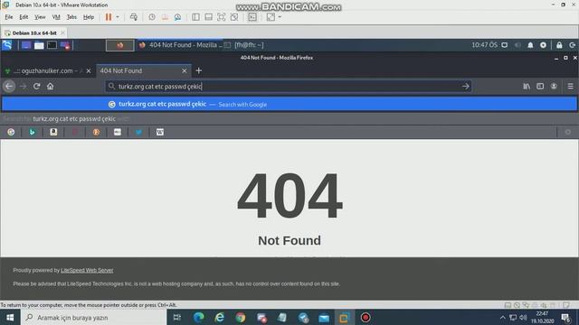Open the VMware Help menu
The width and height of the screenshot is (579, 325).
(89, 17)
